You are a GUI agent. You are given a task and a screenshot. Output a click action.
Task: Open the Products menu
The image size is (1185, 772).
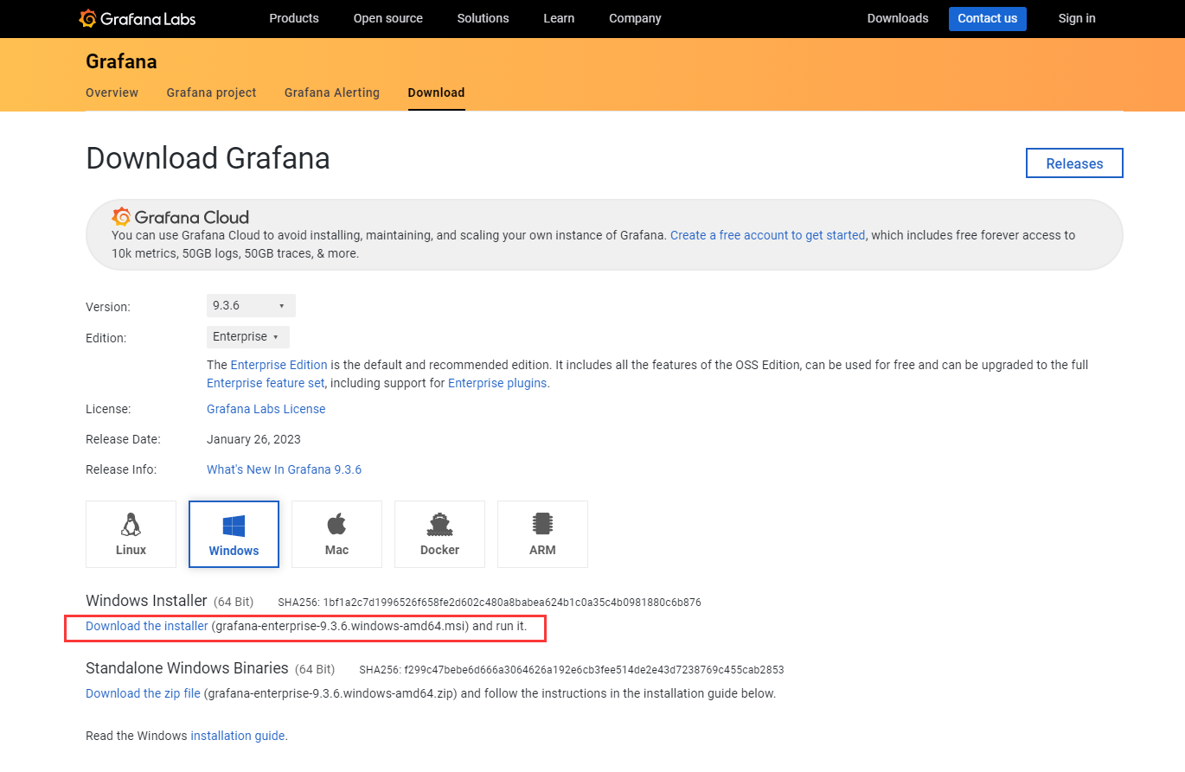[294, 18]
